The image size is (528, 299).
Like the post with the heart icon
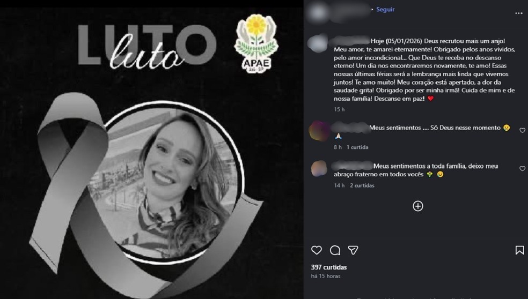316,250
